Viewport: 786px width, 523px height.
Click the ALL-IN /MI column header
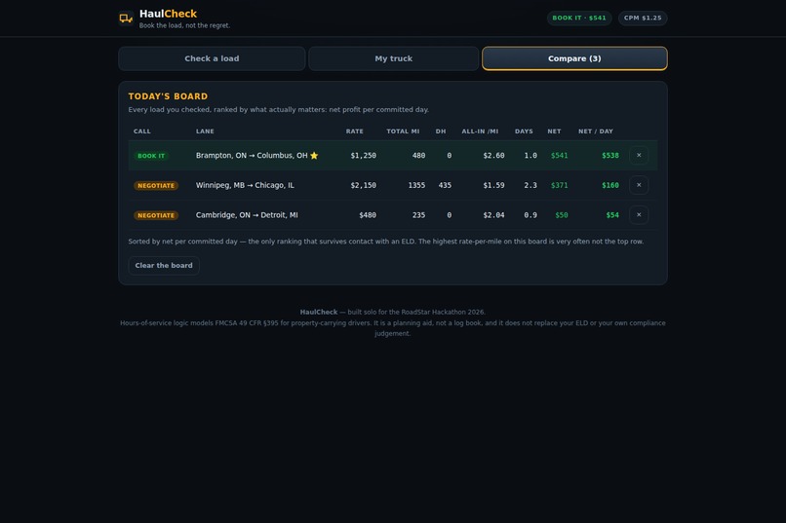coord(480,131)
